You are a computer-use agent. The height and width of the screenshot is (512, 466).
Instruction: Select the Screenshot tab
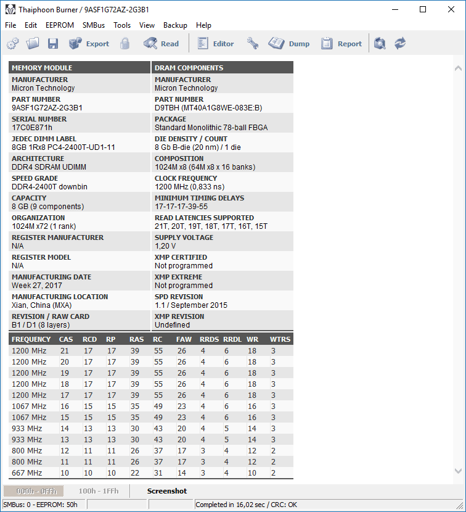[x=167, y=491]
